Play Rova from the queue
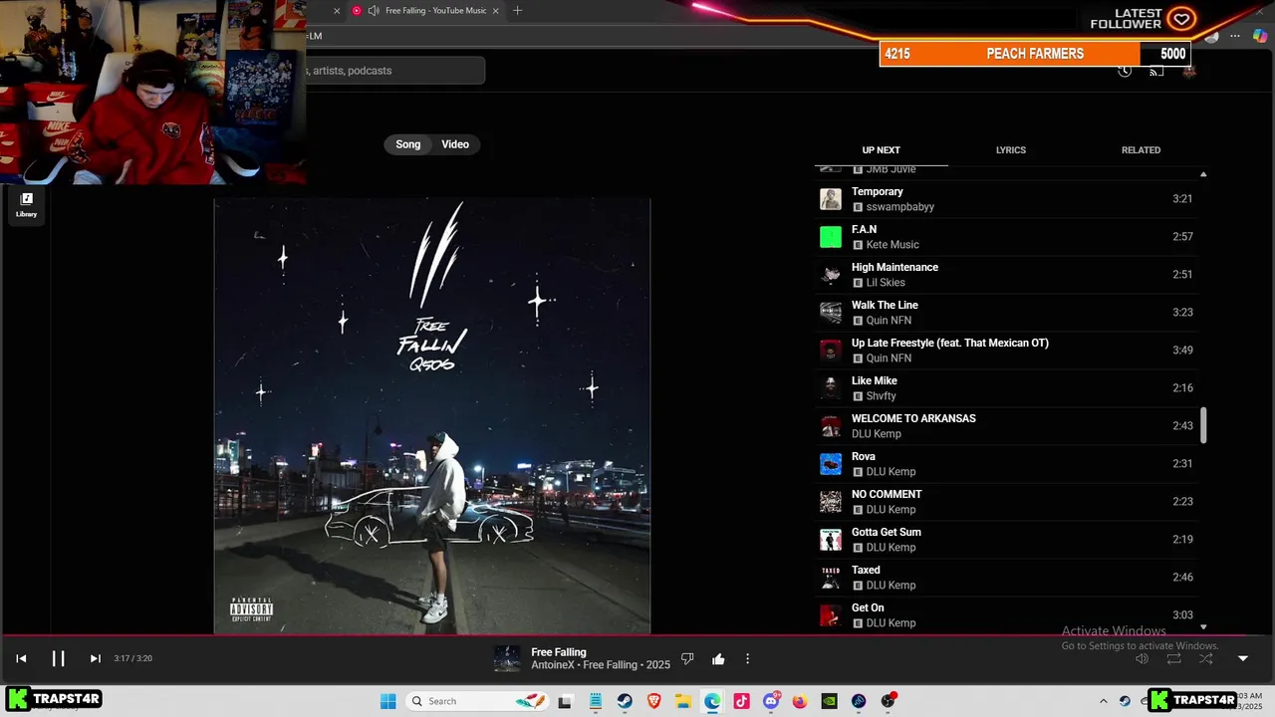Screen dimensions: 1275x717 point(1007,464)
